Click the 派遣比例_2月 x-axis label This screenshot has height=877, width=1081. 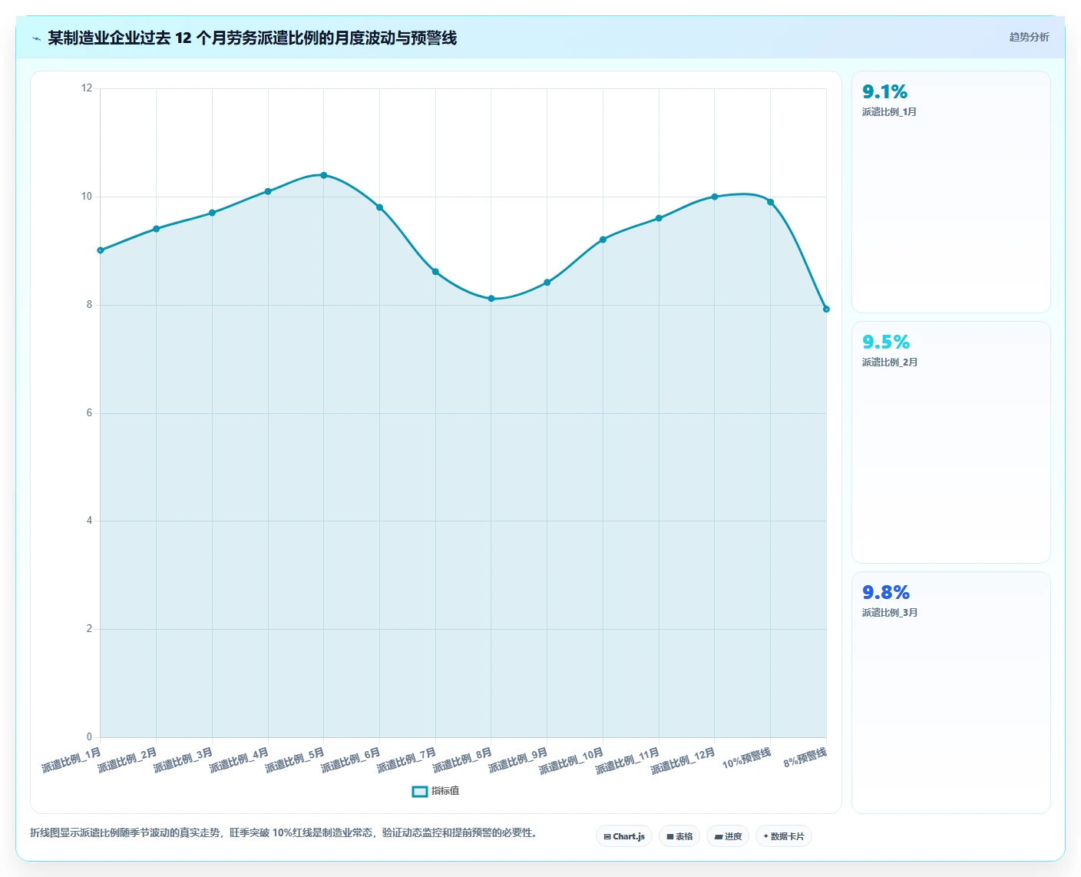click(127, 760)
